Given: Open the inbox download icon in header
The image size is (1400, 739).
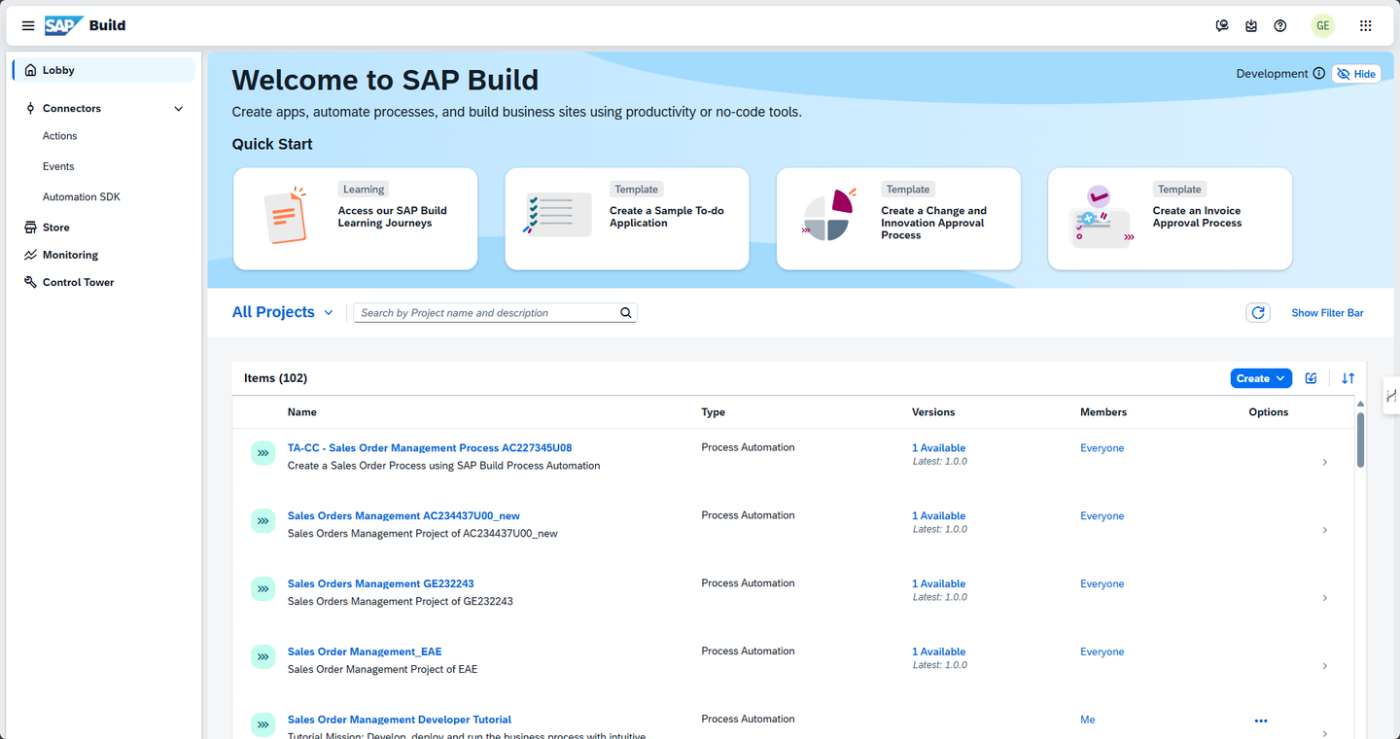Looking at the screenshot, I should pos(1251,26).
